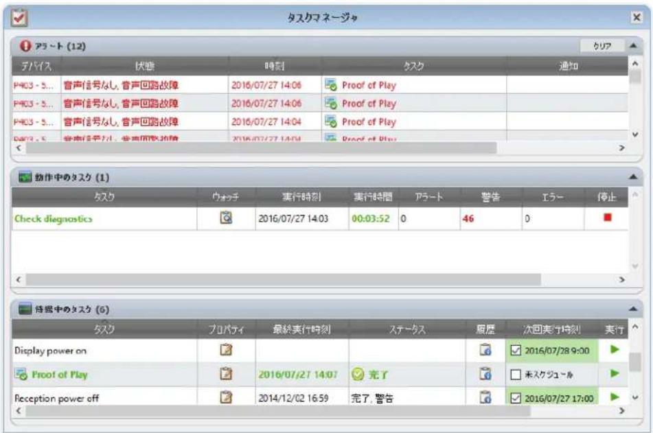Open properties icon for Reception power off
The height and width of the screenshot is (433, 653).
(x=226, y=397)
